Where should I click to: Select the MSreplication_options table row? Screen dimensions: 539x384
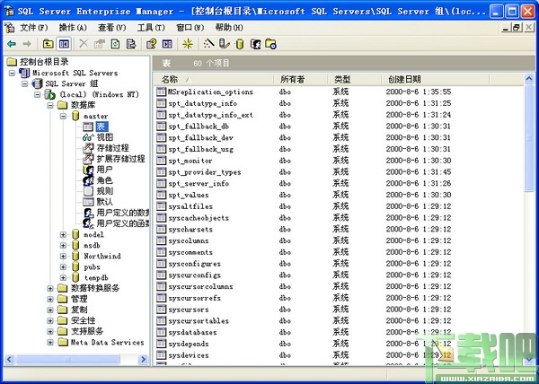point(210,92)
